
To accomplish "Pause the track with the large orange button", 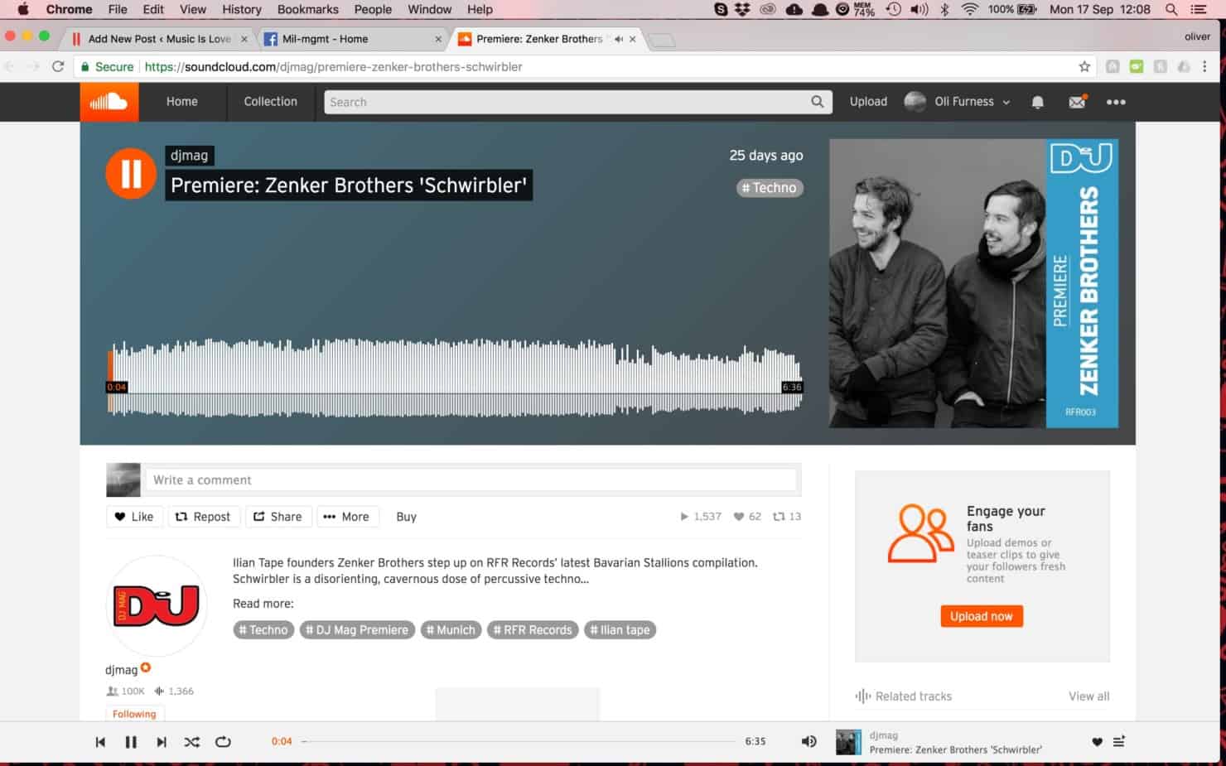I will 131,173.
